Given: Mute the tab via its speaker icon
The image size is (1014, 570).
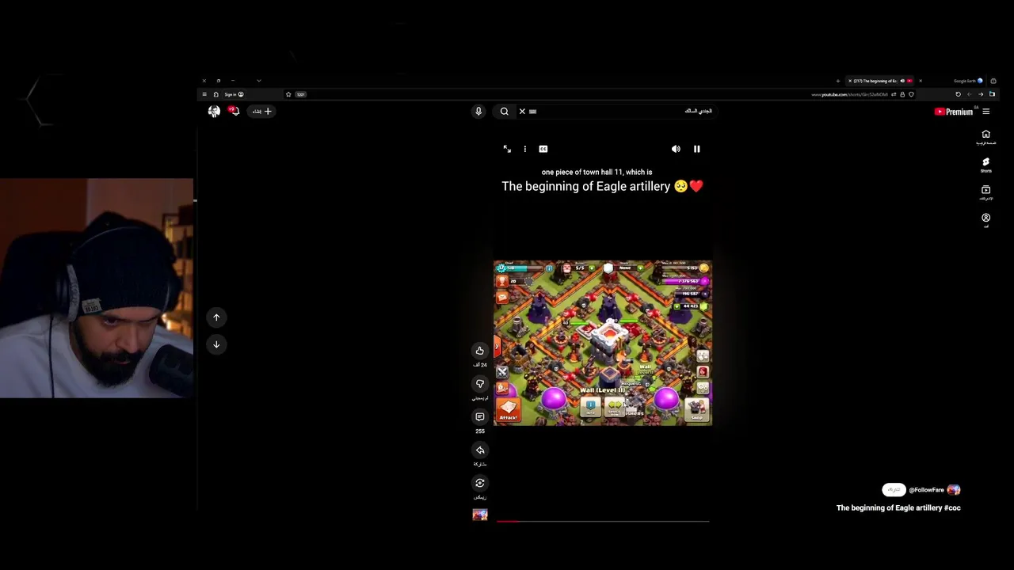Looking at the screenshot, I should coord(902,81).
